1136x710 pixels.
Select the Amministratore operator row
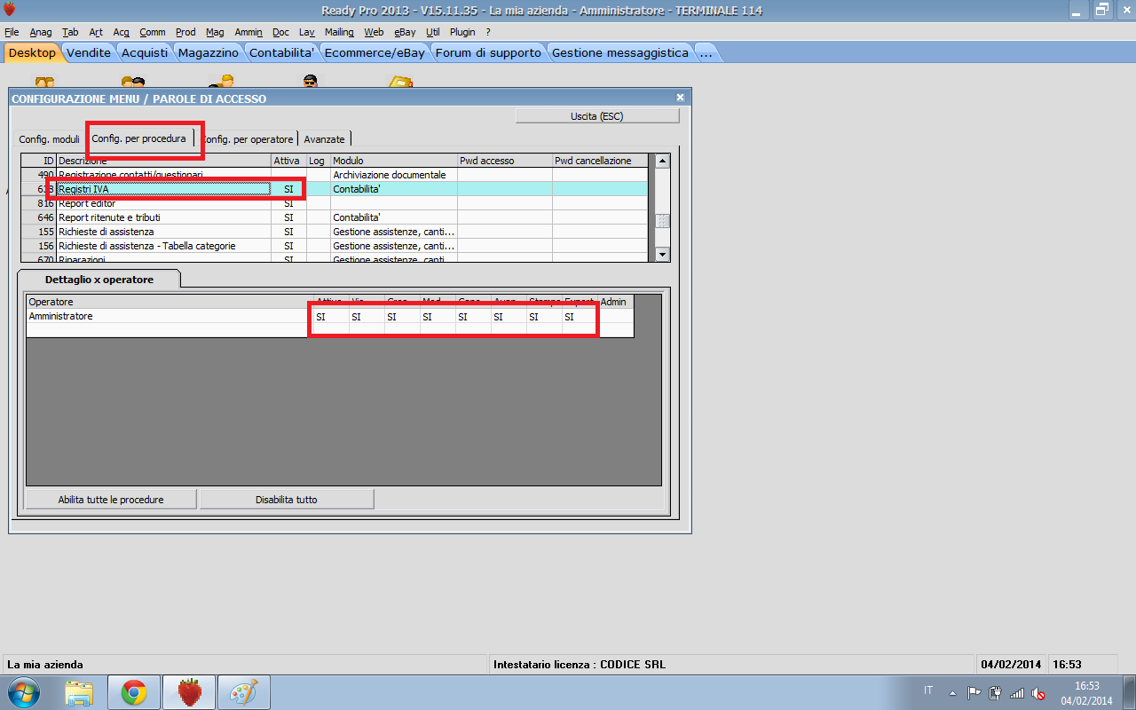click(x=330, y=316)
